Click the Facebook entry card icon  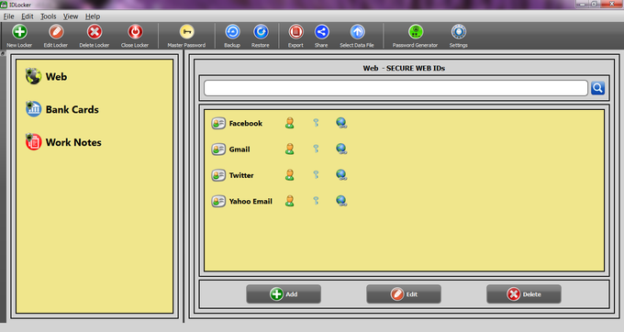tap(218, 123)
